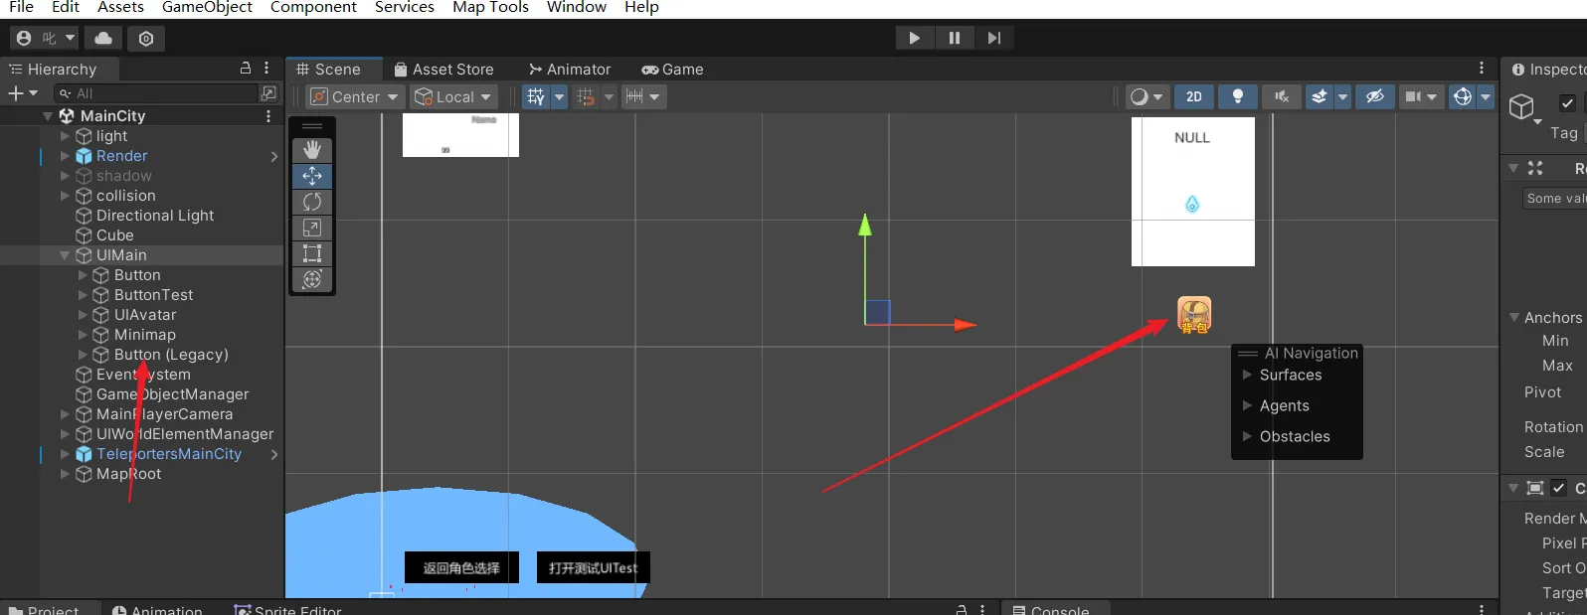Select the Rect tool in scene toolbar
Screen dimensions: 1587x615
pos(312,253)
